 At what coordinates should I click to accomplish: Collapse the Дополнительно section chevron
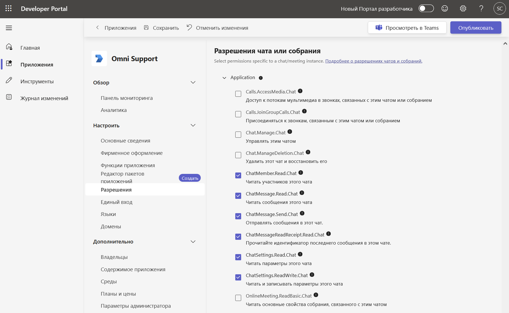[x=193, y=242]
